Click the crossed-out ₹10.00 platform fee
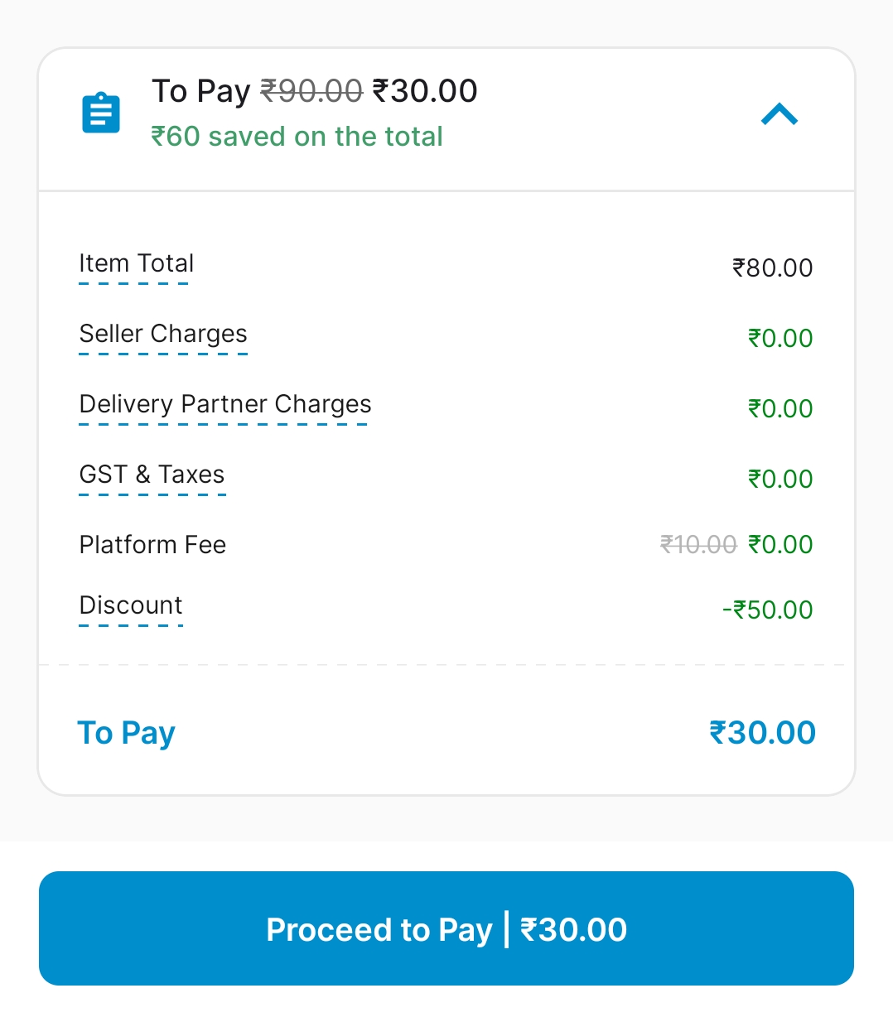The height and width of the screenshot is (1017, 893). coord(698,545)
